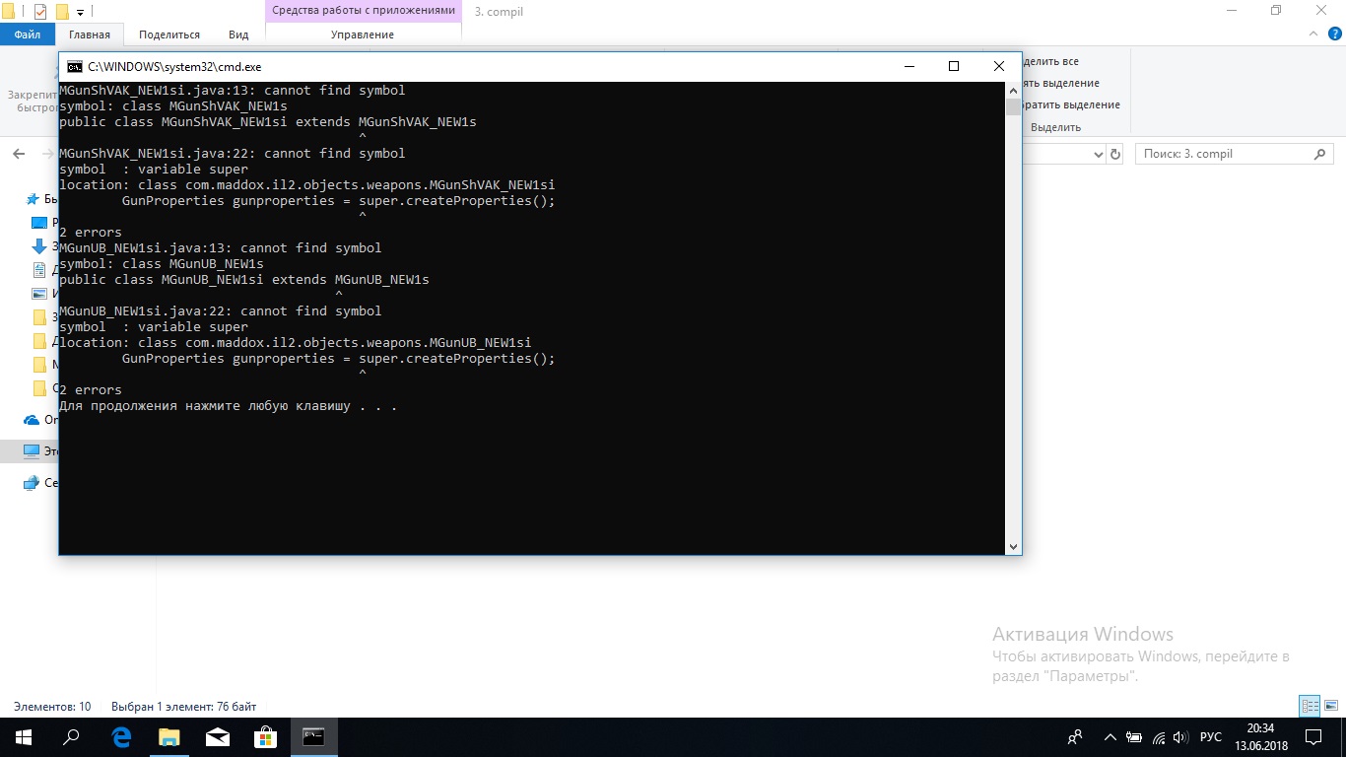Screen dimensions: 1346x757
Task: Refresh the Explorer folder view
Action: (x=1115, y=154)
